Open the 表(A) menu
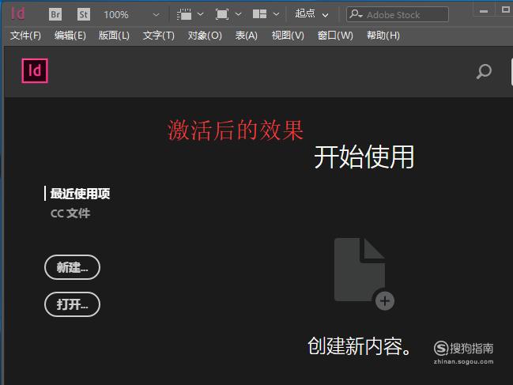This screenshot has height=385, width=513. [x=247, y=36]
